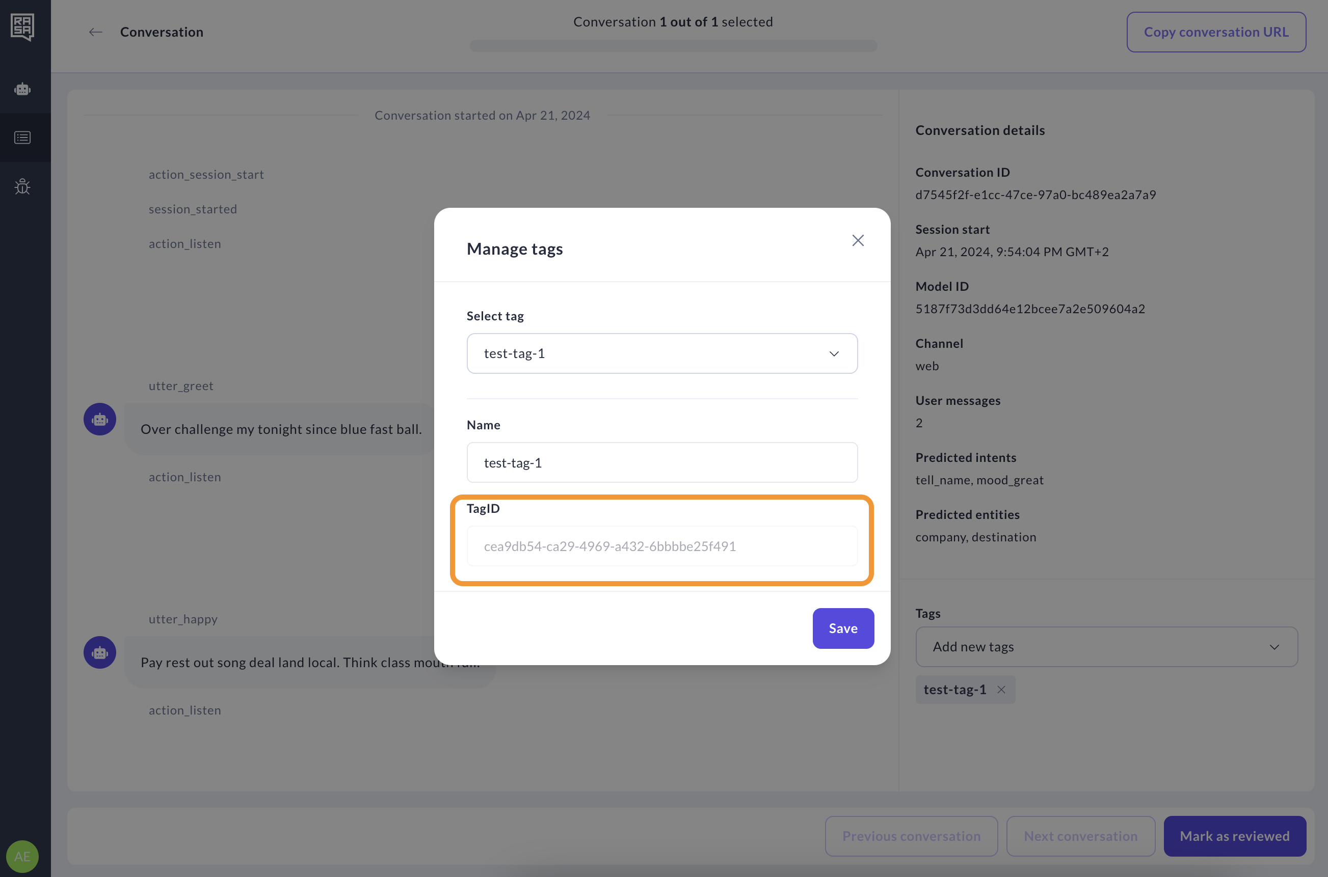The width and height of the screenshot is (1328, 877).
Task: Click the tag Name input field
Action: pyautogui.click(x=661, y=462)
